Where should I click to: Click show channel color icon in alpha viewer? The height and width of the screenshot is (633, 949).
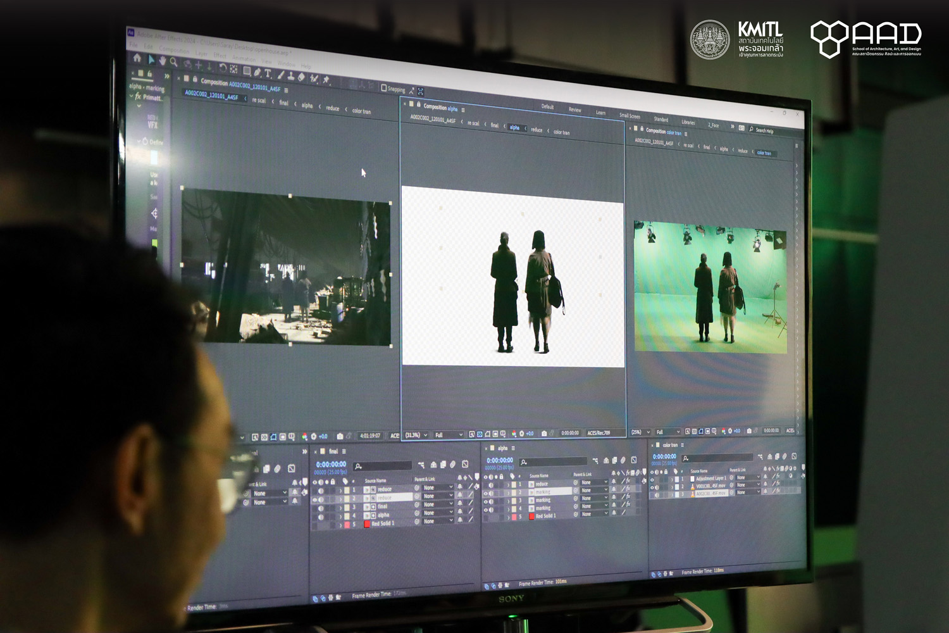click(x=513, y=434)
